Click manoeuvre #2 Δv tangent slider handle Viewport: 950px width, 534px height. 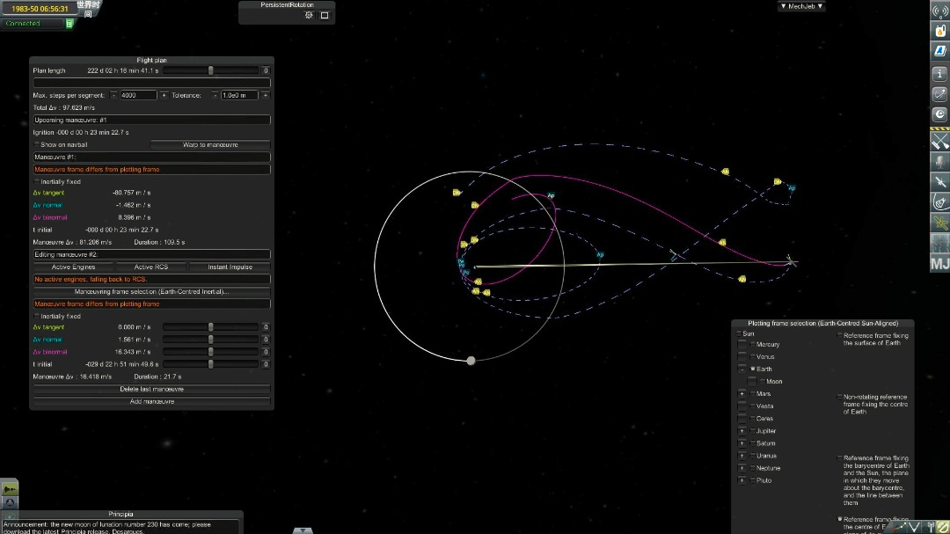point(211,327)
